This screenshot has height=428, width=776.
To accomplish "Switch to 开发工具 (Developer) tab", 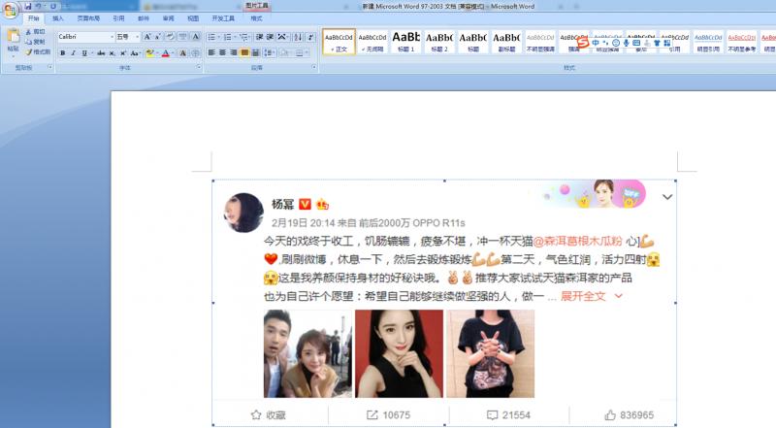I will tap(223, 18).
